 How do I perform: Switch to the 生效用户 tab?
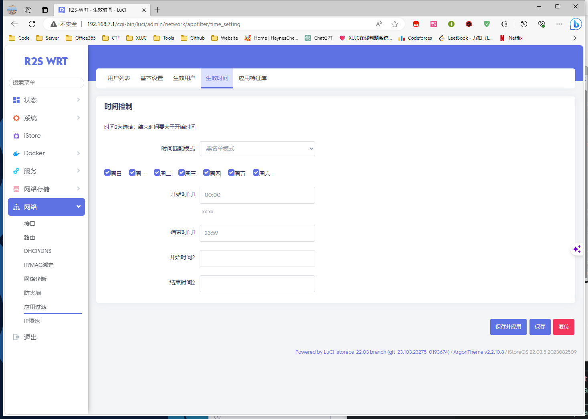point(184,78)
